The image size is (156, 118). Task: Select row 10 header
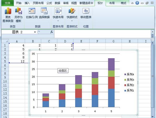click(5, 81)
